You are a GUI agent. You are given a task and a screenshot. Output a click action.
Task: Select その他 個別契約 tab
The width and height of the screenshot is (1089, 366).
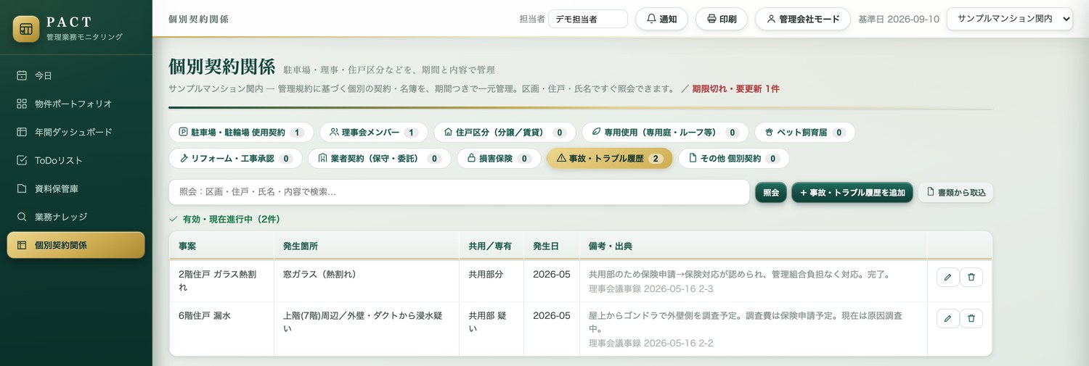(x=733, y=158)
